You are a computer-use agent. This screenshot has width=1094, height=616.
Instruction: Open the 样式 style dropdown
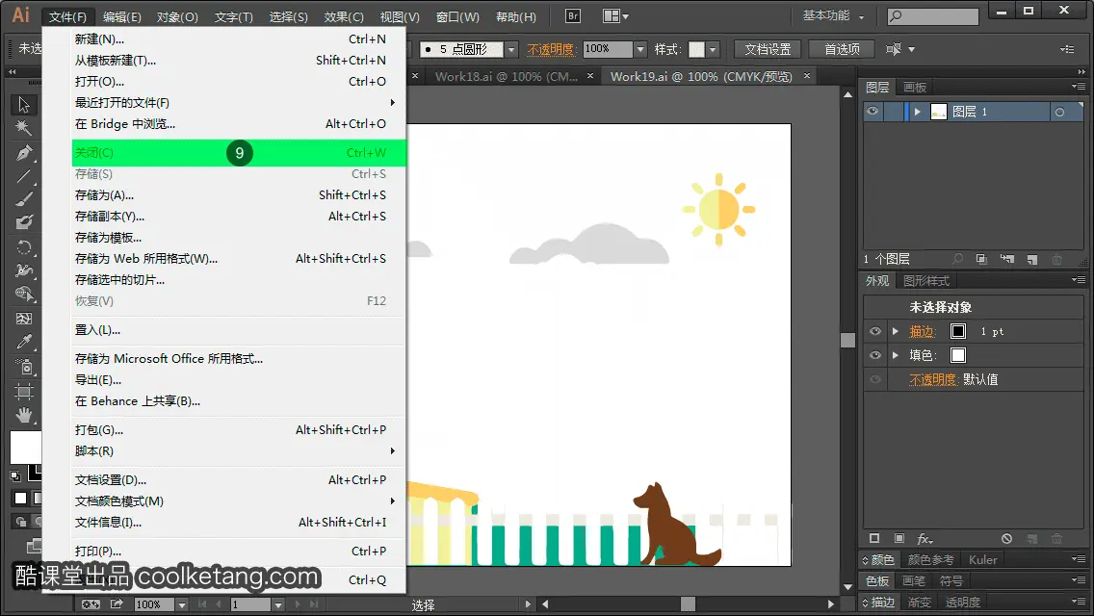pos(713,49)
